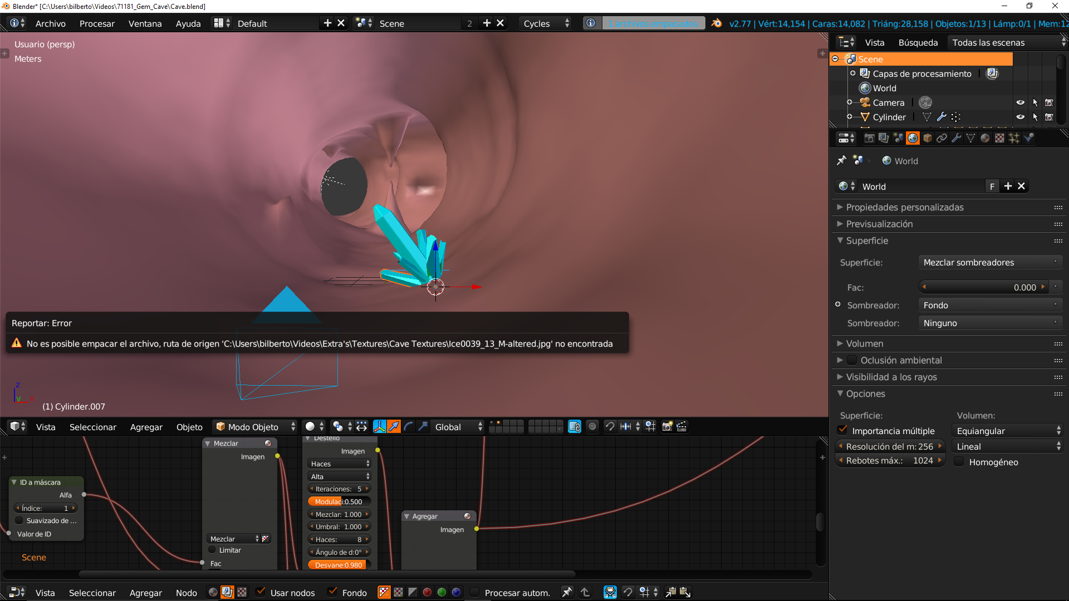This screenshot has height=601, width=1069.
Task: Open the Cycles render engine dropdown
Action: coord(546,23)
